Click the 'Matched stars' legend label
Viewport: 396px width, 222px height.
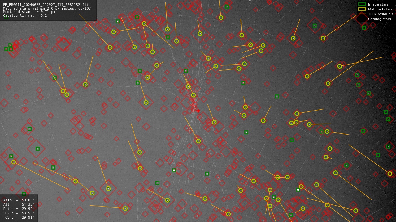click(x=380, y=9)
